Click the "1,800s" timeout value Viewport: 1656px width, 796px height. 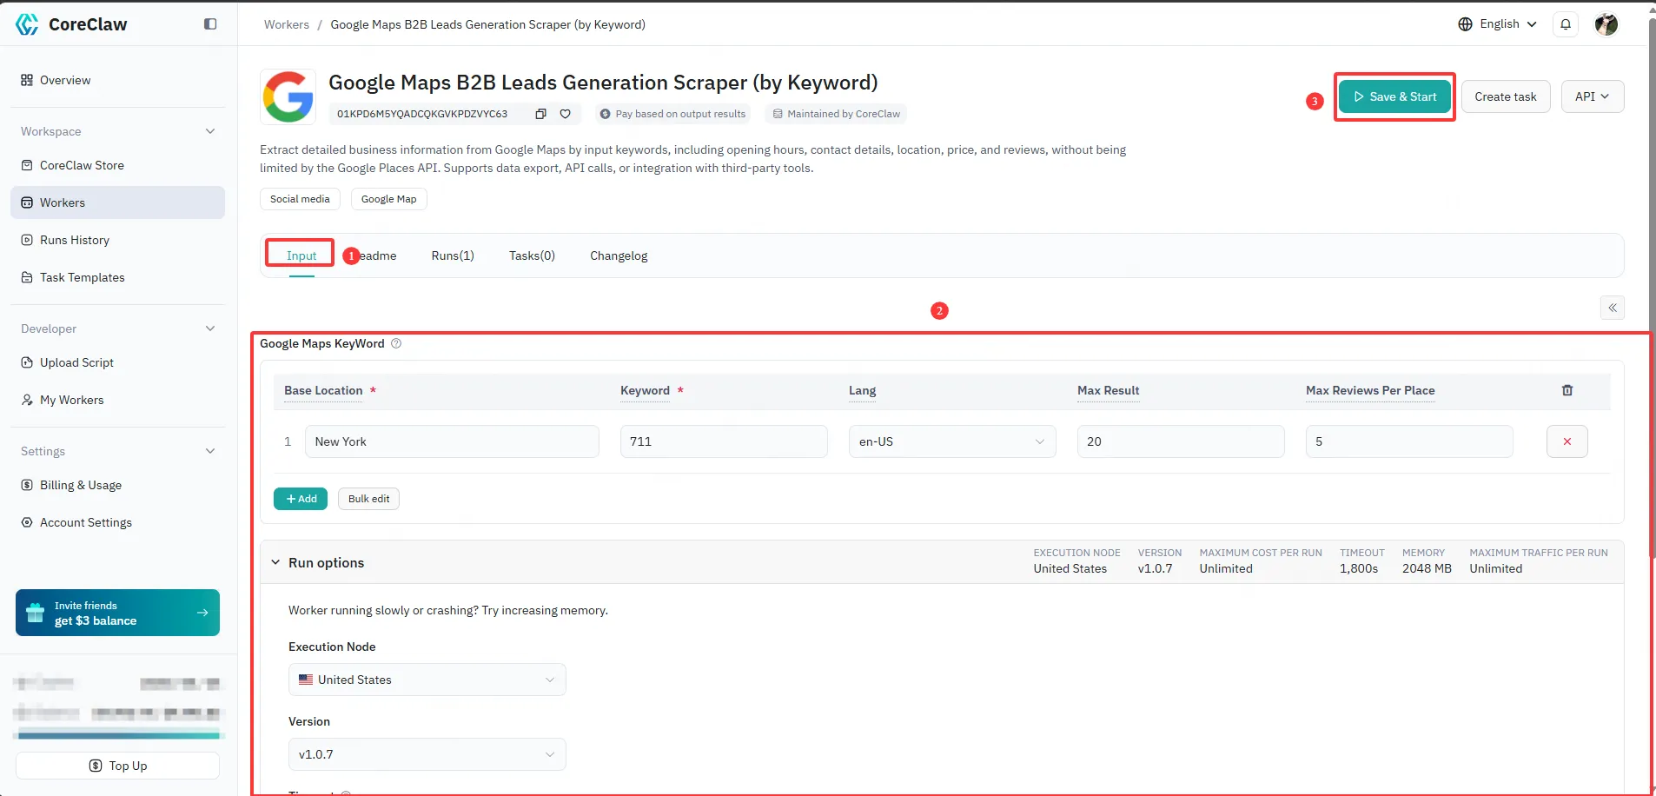[1359, 568]
